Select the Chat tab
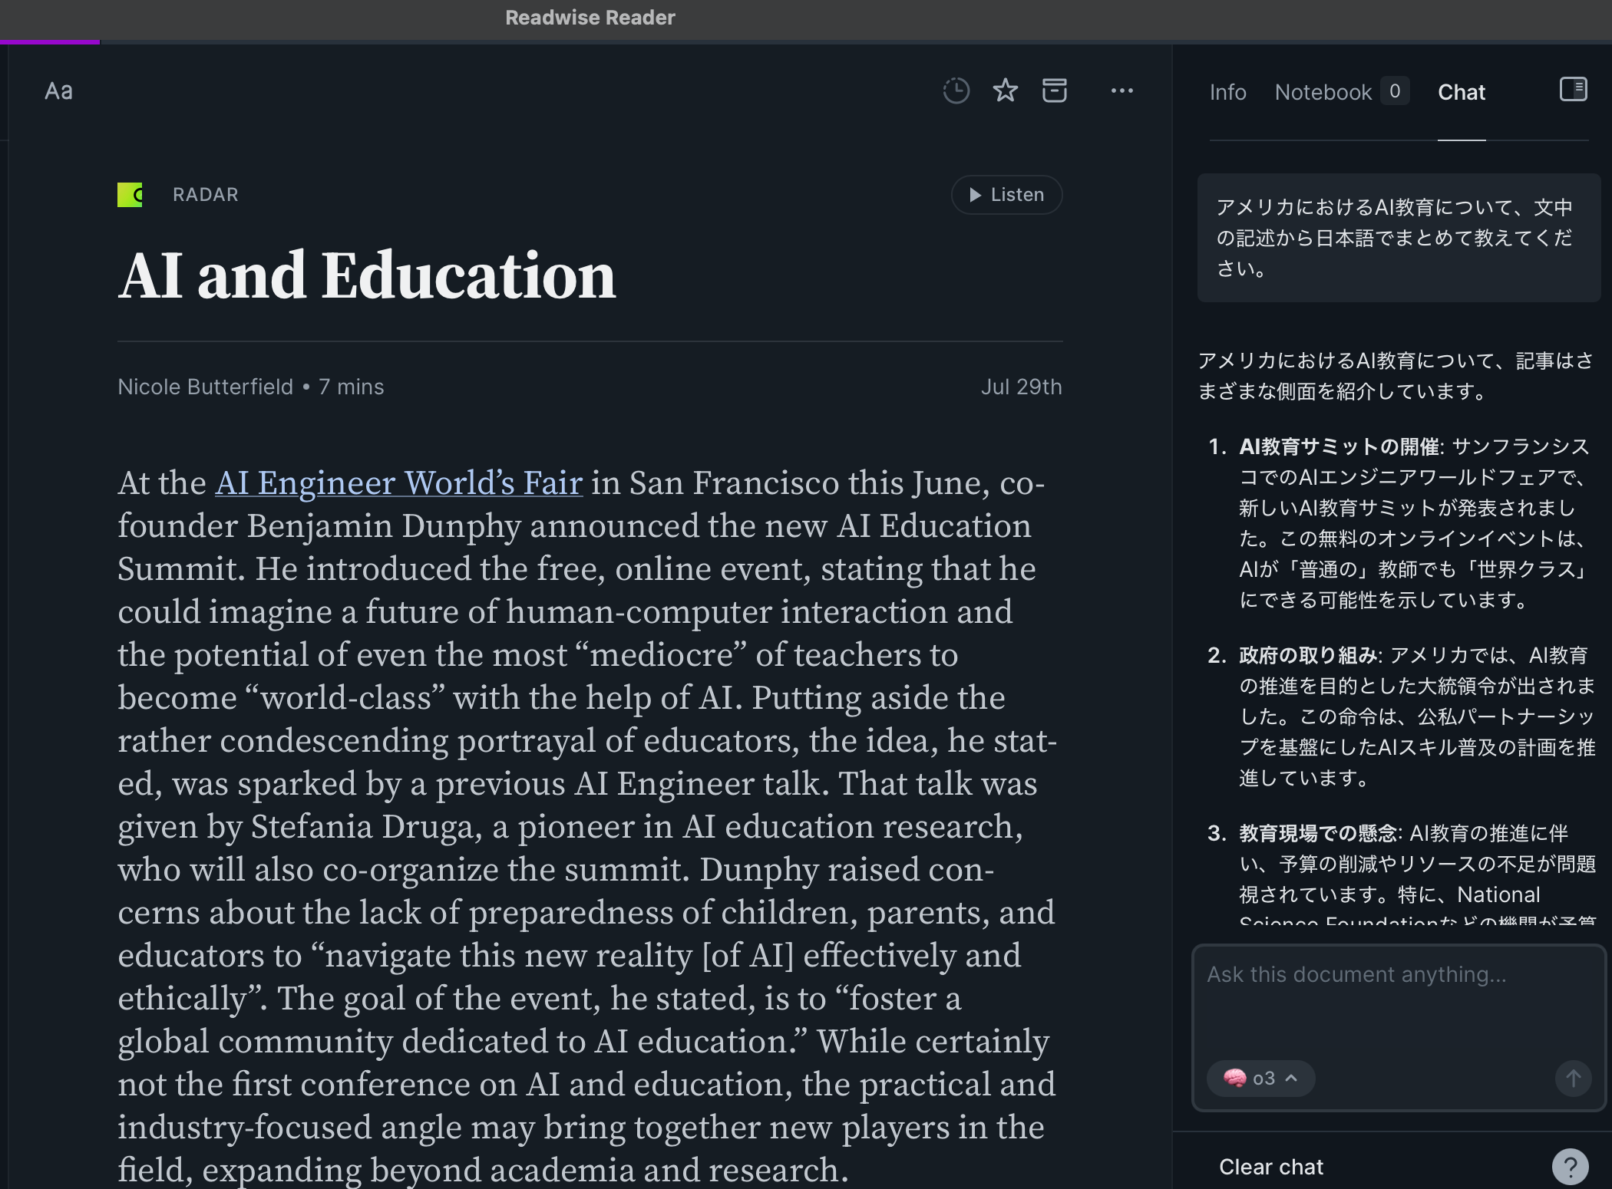This screenshot has width=1612, height=1189. [1461, 92]
